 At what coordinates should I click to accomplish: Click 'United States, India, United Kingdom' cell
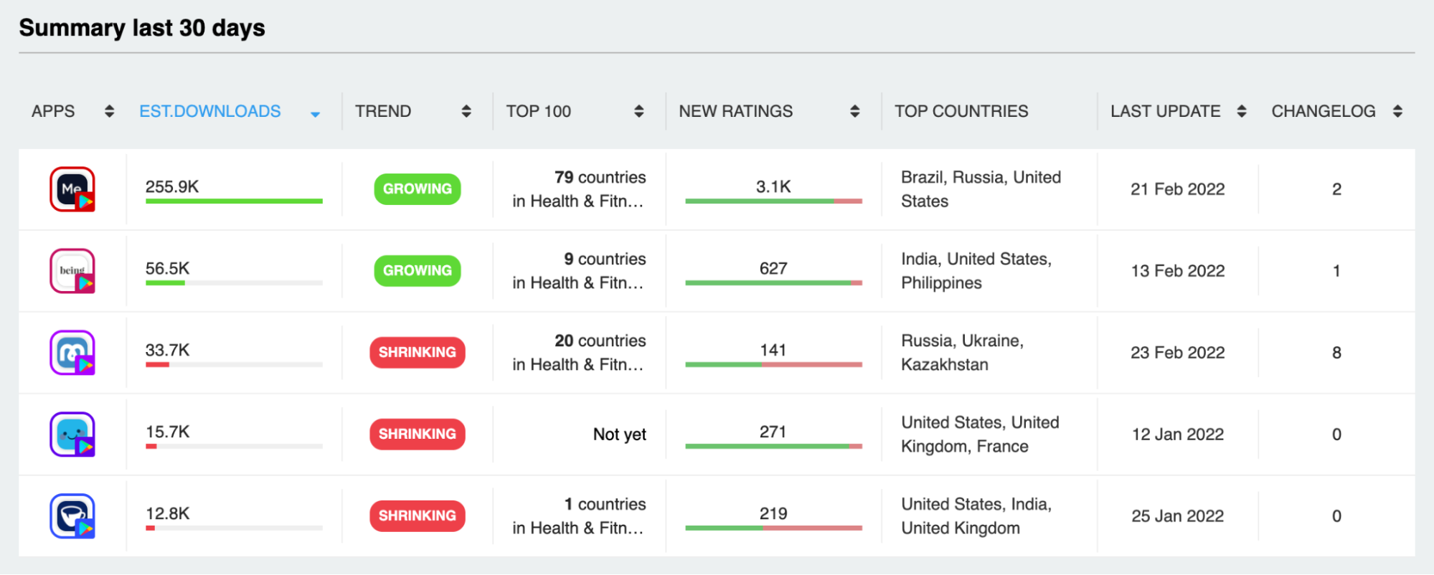976,516
